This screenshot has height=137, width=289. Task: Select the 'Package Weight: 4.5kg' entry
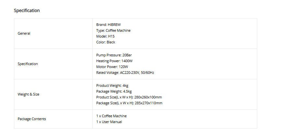click(114, 91)
